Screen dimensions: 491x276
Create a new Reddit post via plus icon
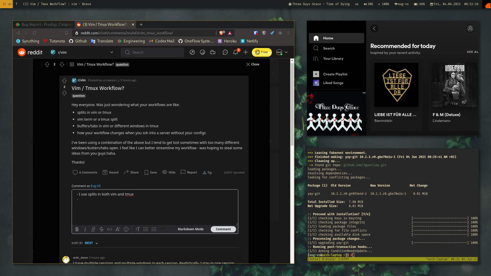click(245, 52)
